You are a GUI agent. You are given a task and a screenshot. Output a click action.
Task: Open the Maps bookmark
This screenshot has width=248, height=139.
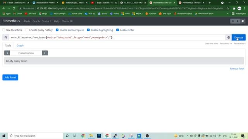[x=43, y=14]
